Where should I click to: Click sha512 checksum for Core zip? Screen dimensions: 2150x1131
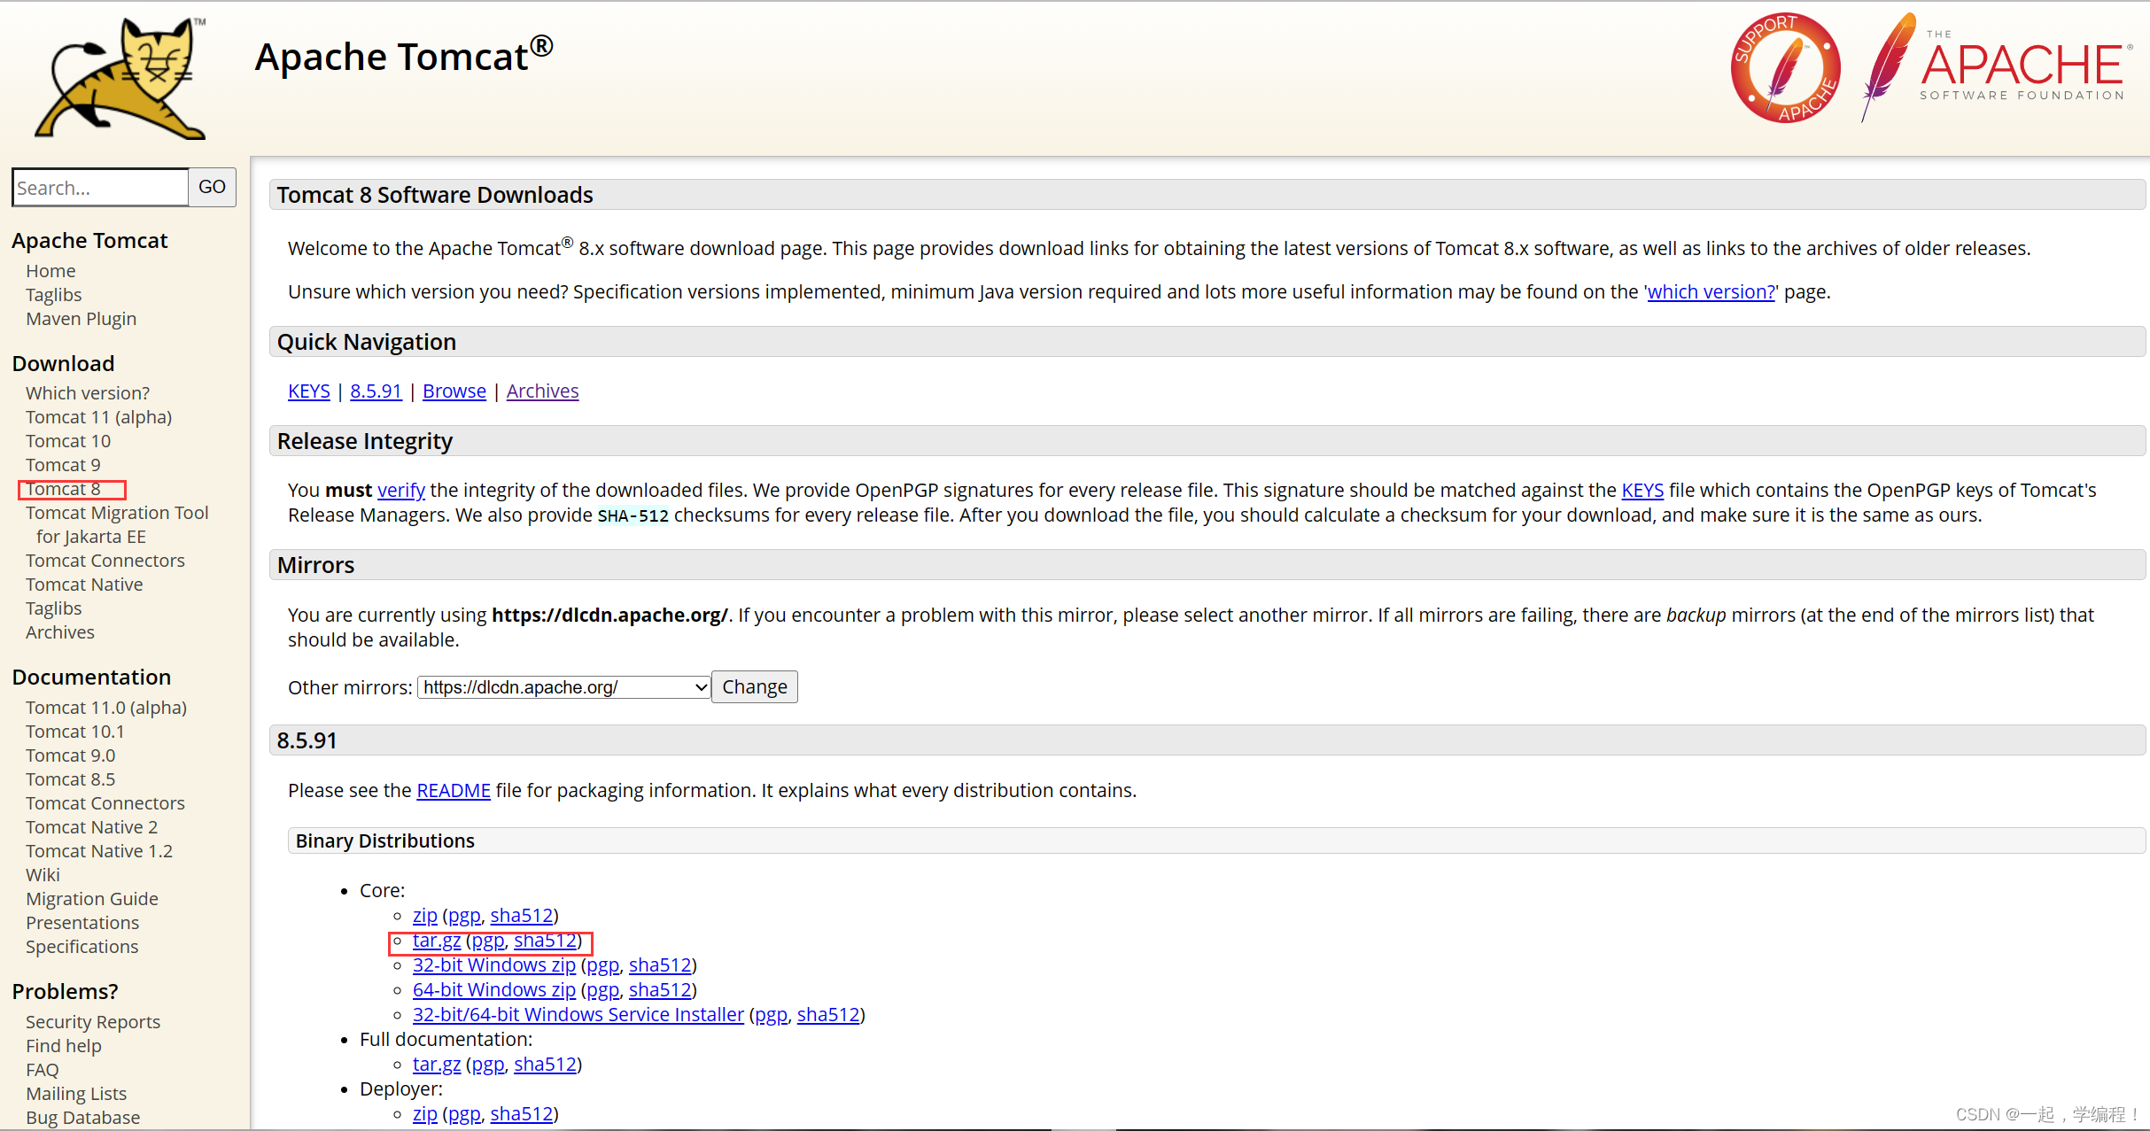(x=522, y=915)
